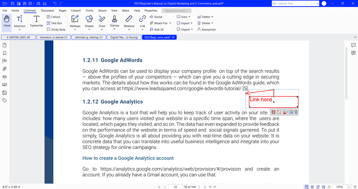Open the File menu

click(5, 11)
